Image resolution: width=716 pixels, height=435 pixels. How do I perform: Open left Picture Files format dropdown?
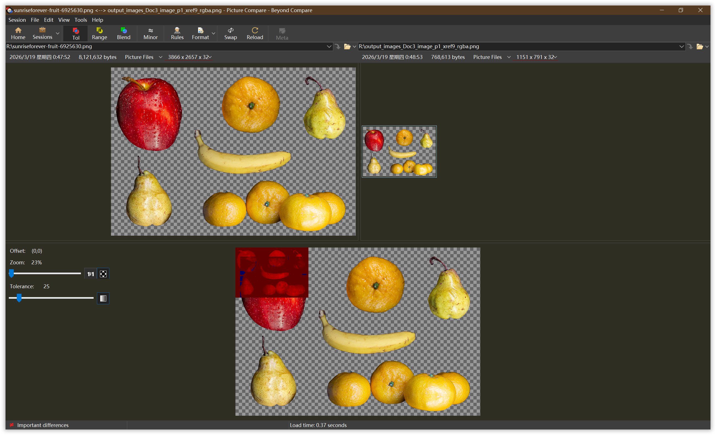(160, 57)
